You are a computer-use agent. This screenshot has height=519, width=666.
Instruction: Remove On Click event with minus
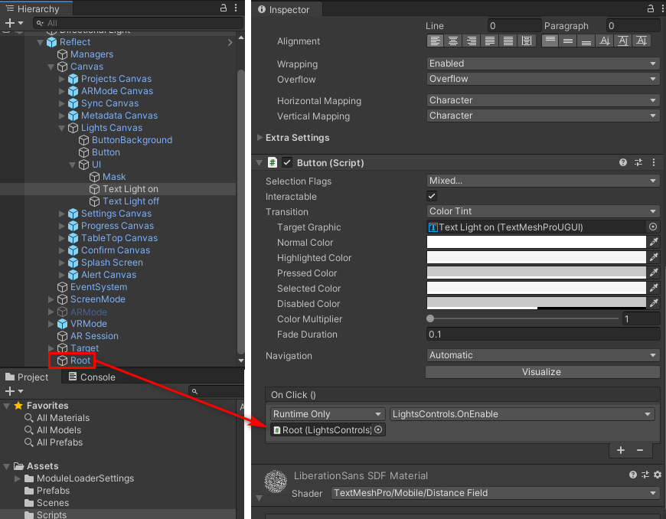(x=640, y=450)
